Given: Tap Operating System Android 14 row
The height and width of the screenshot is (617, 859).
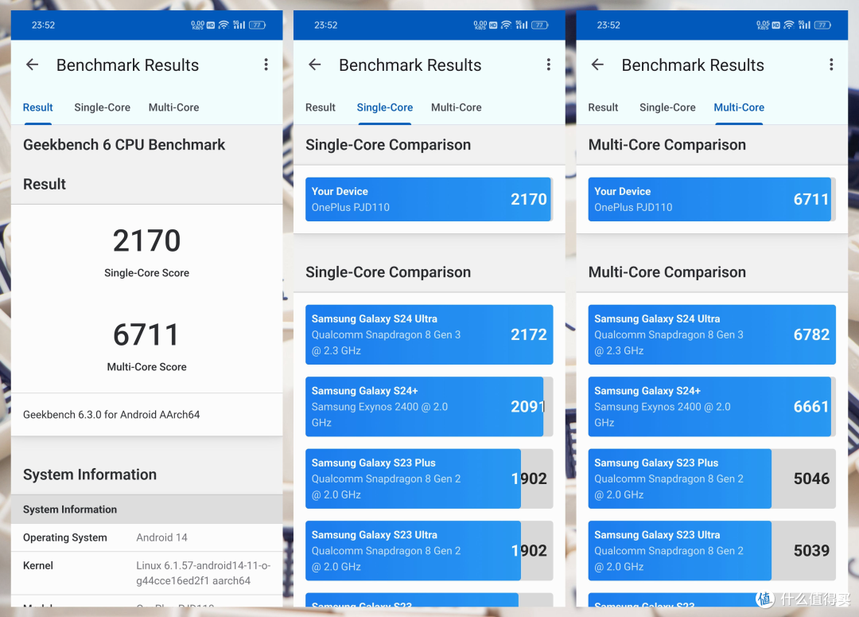Looking at the screenshot, I should [x=147, y=537].
